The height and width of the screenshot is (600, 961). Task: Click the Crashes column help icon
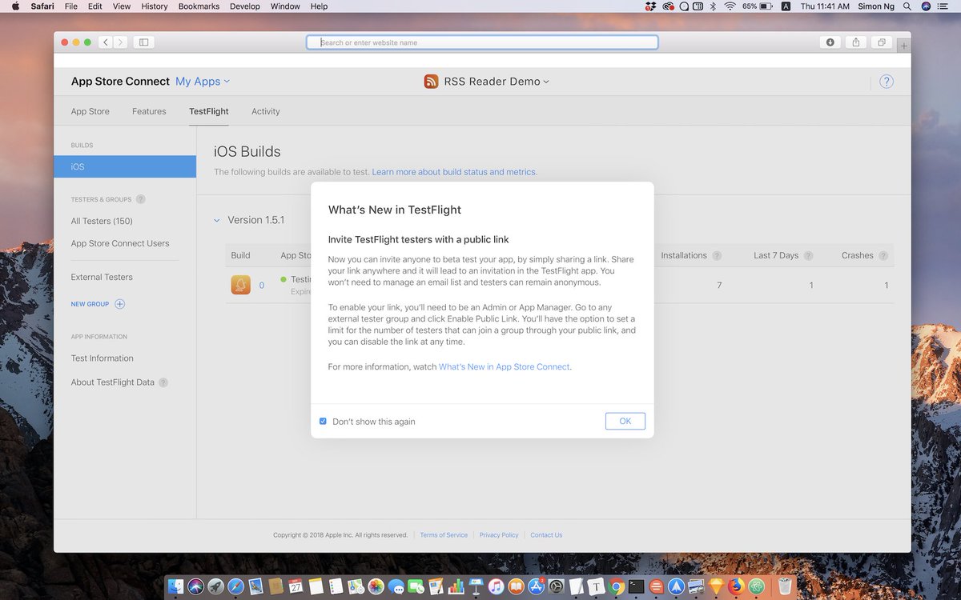pyautogui.click(x=883, y=256)
